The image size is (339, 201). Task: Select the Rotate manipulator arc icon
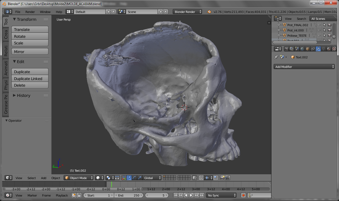134,178
